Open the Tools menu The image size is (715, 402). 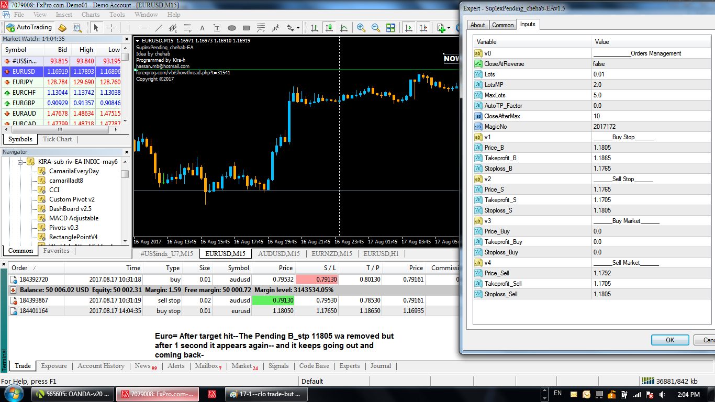[117, 15]
